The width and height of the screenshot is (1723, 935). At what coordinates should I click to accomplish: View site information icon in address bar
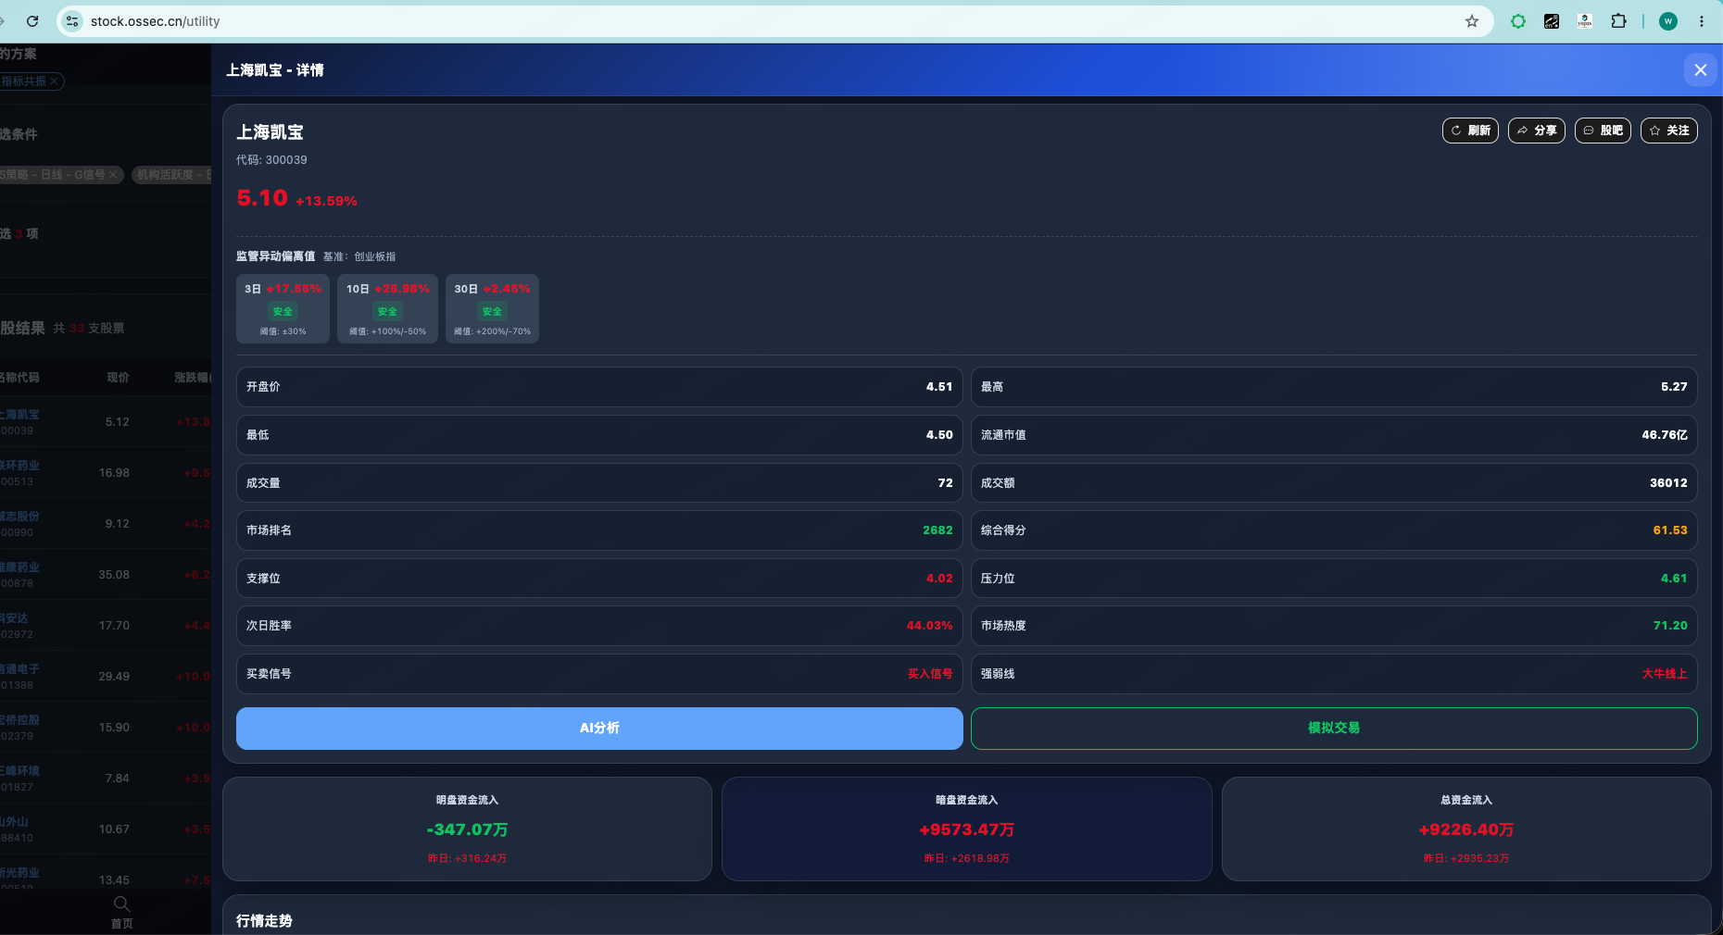tap(74, 21)
